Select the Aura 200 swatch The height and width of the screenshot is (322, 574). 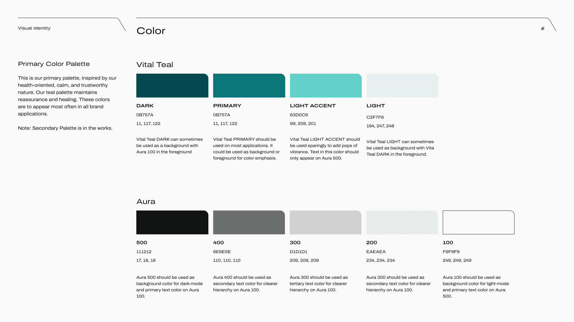point(402,222)
